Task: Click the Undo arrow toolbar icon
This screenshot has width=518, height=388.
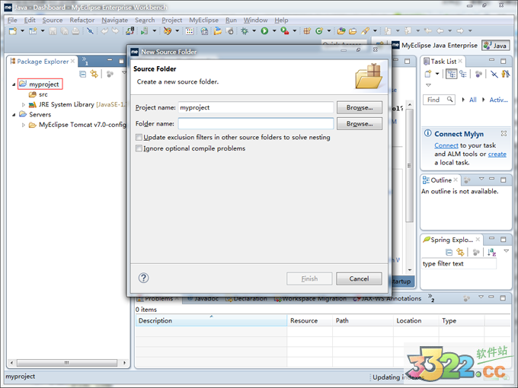Action: (x=104, y=31)
